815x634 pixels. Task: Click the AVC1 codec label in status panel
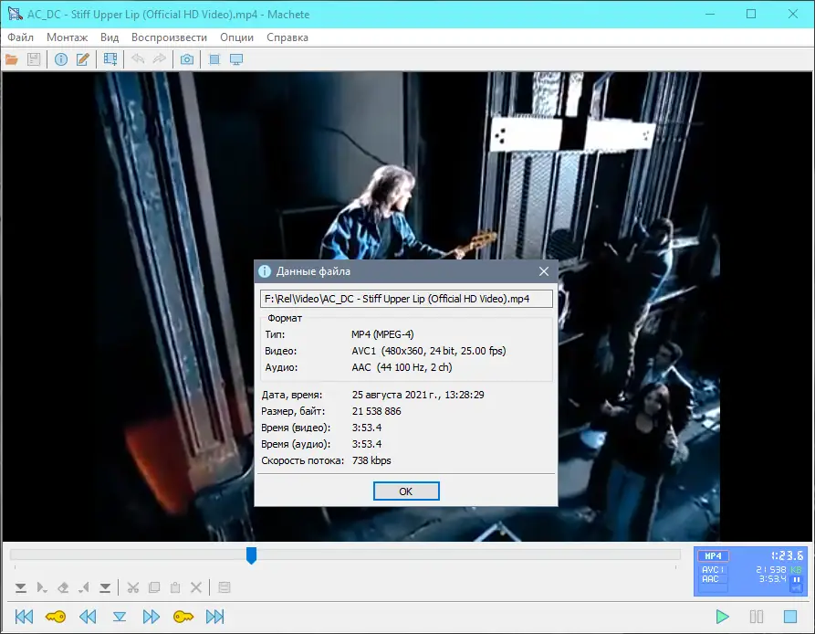pyautogui.click(x=711, y=570)
